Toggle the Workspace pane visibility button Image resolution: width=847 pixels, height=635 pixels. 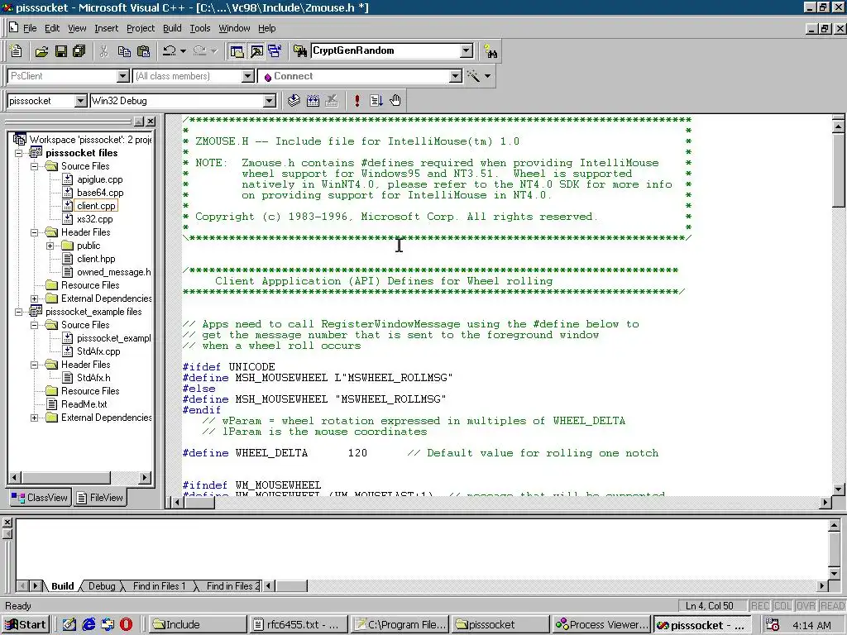[x=237, y=51]
